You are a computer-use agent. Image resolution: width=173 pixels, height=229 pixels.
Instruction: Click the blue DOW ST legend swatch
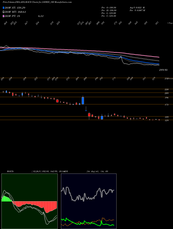[3, 8]
